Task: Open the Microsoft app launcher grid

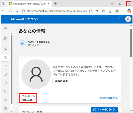Action: (5, 19)
